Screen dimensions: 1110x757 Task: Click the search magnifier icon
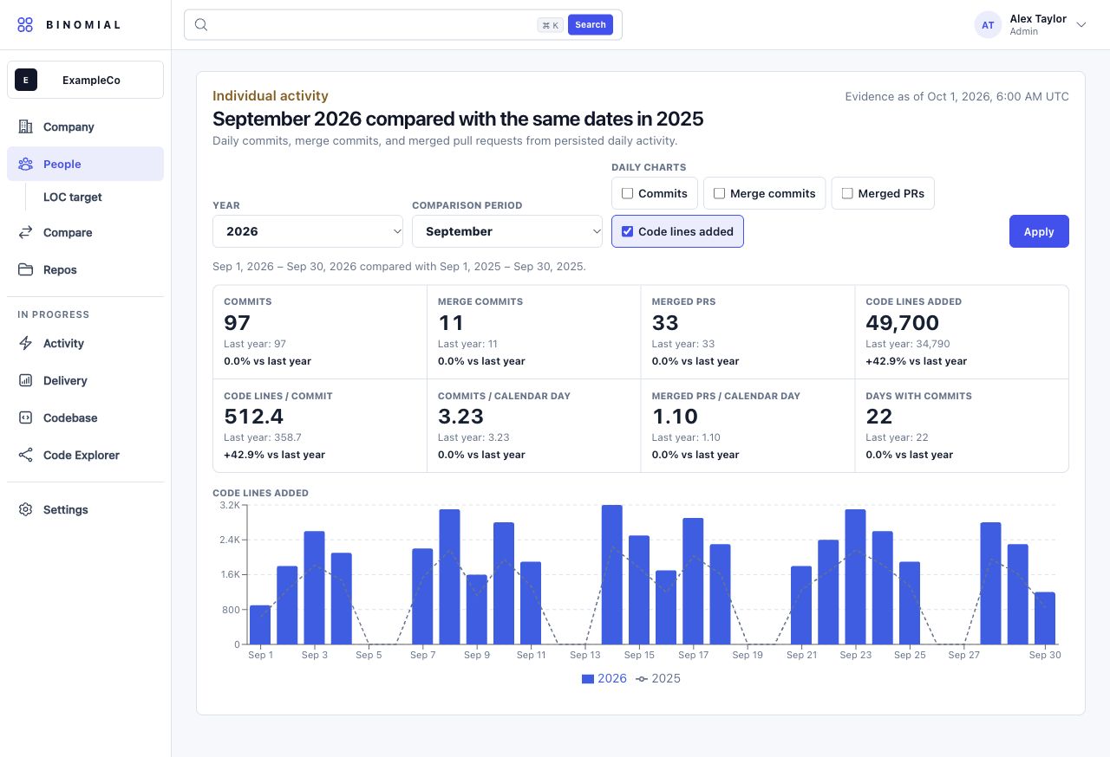click(201, 24)
